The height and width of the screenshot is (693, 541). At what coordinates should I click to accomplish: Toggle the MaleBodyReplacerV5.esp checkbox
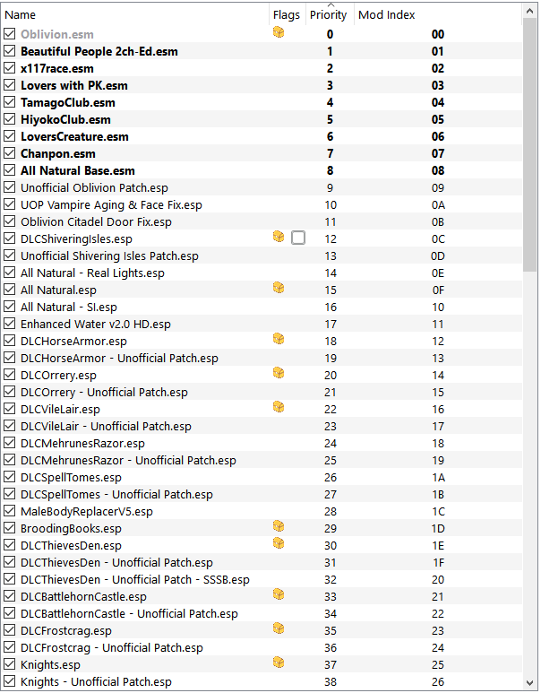click(x=9, y=511)
